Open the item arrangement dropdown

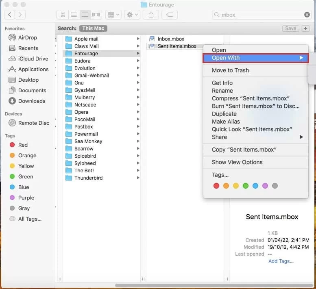(113, 15)
